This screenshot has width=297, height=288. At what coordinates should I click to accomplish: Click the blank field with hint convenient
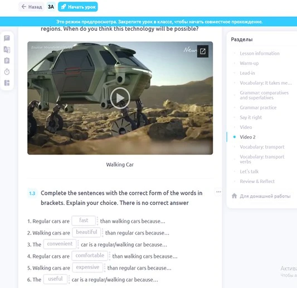(x=60, y=244)
